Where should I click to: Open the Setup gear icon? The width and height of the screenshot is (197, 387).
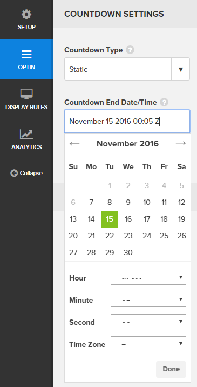point(26,15)
